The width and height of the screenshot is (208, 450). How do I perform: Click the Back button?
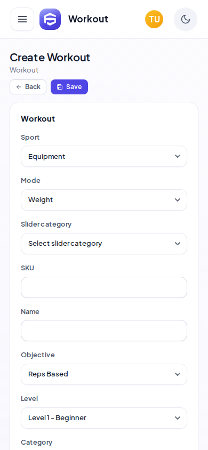point(28,87)
